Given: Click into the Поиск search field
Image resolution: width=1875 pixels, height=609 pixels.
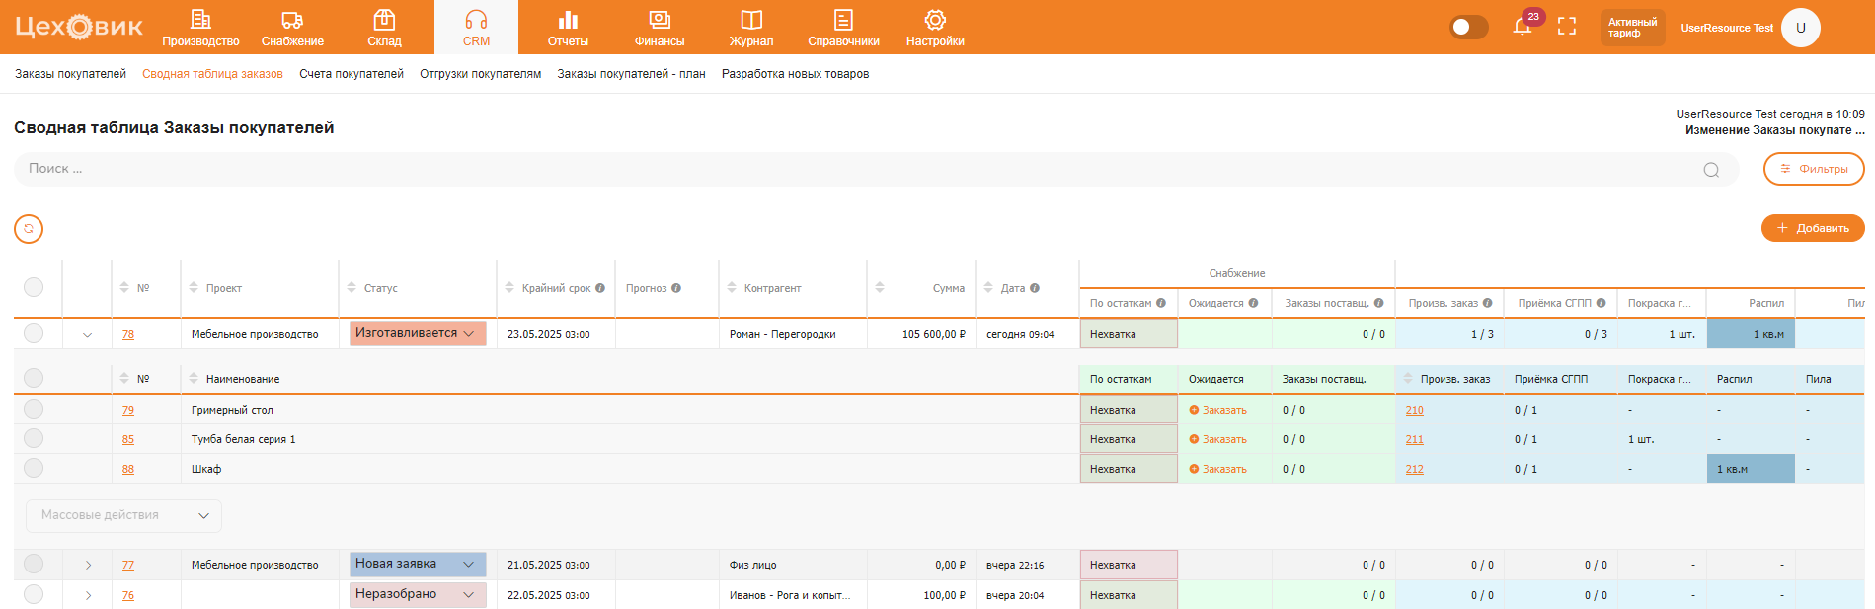Looking at the screenshot, I should [x=859, y=169].
